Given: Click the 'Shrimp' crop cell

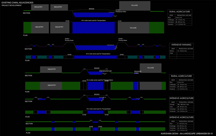Looking at the screenshot, I should click(171, 51).
